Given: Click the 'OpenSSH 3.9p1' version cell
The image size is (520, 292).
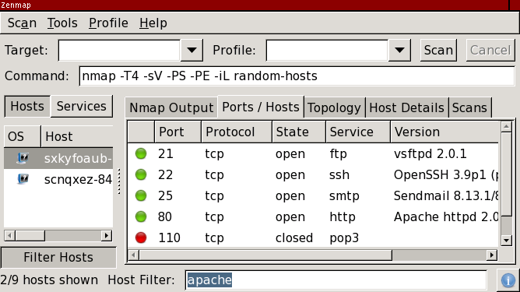Looking at the screenshot, I should point(446,174).
